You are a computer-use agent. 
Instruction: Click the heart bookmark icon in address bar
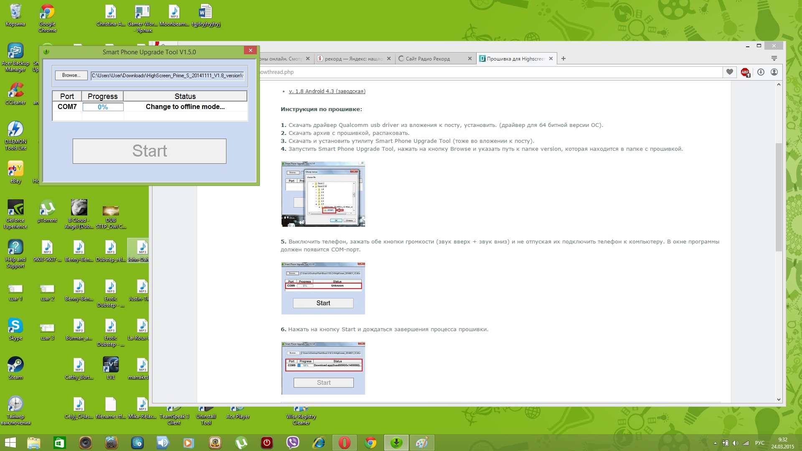pyautogui.click(x=729, y=72)
